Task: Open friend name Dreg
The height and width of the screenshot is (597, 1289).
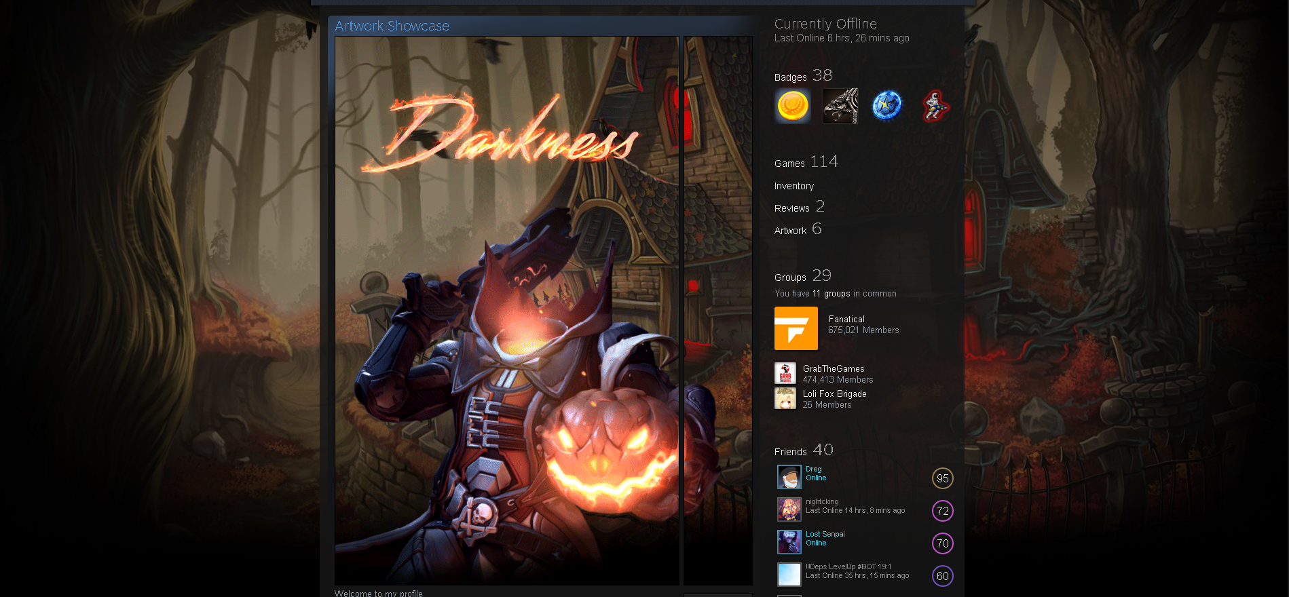Action: click(x=814, y=469)
